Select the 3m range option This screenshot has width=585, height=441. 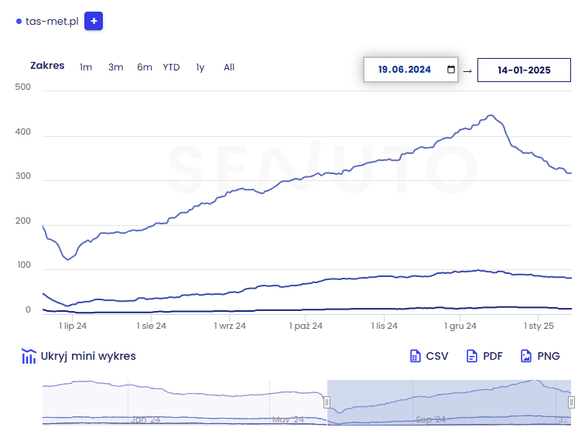pyautogui.click(x=115, y=67)
